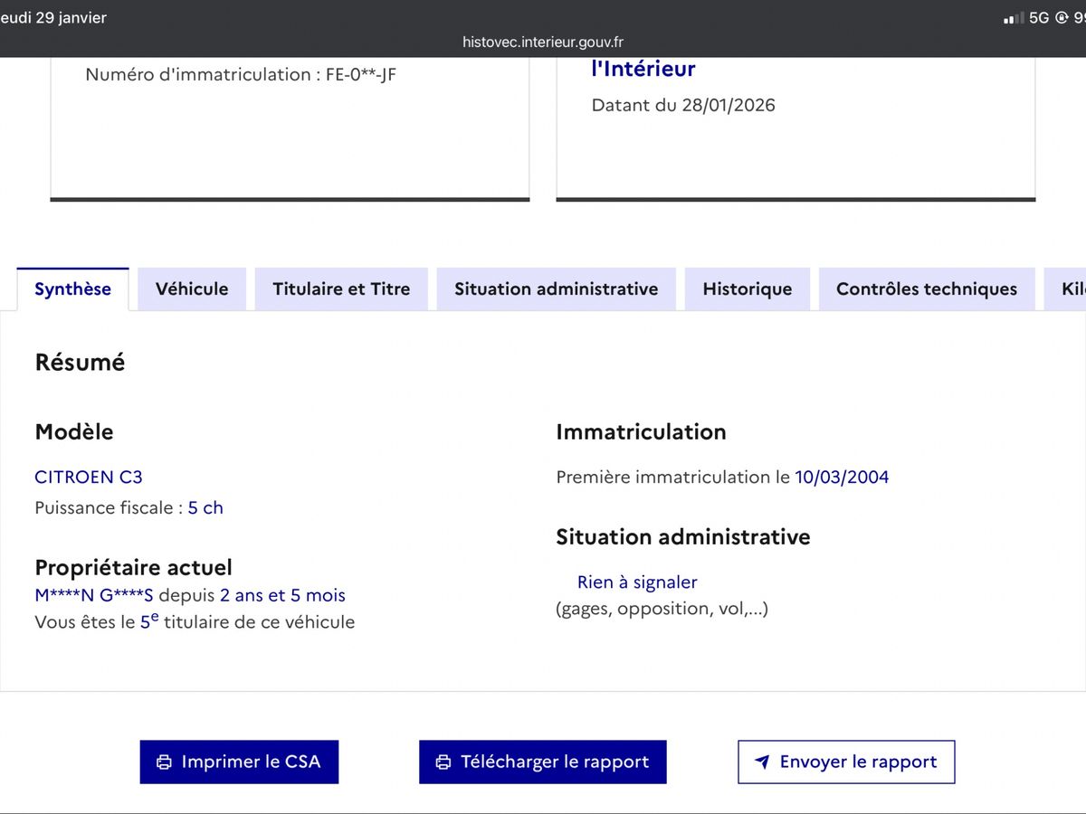Tap the 5G network indicator

click(1038, 16)
